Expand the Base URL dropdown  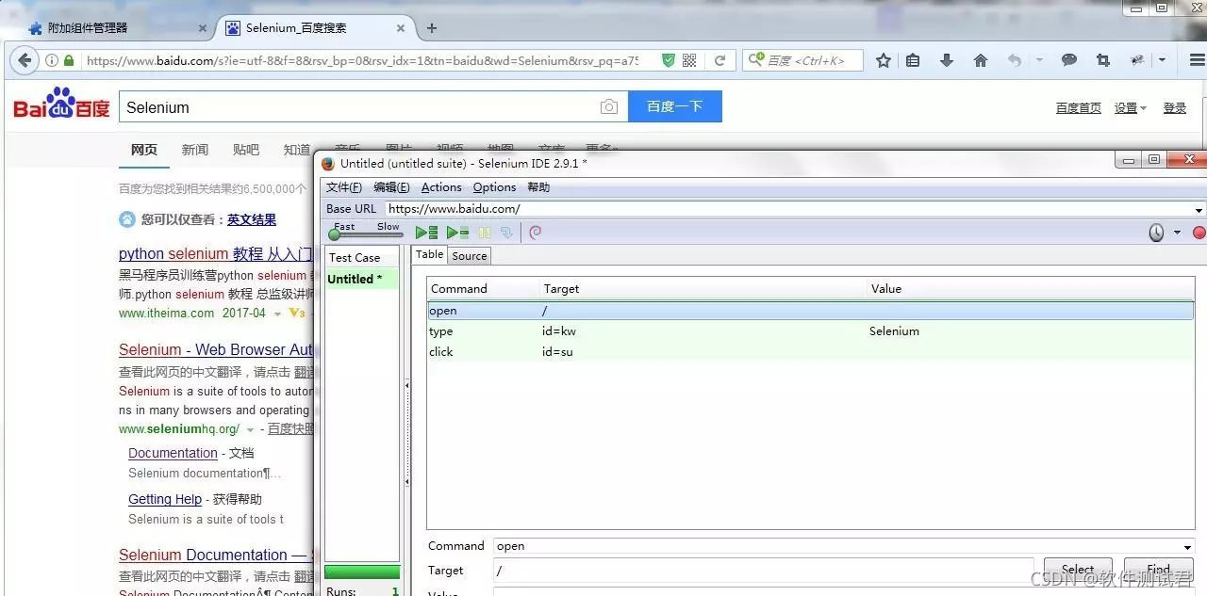[x=1199, y=210]
